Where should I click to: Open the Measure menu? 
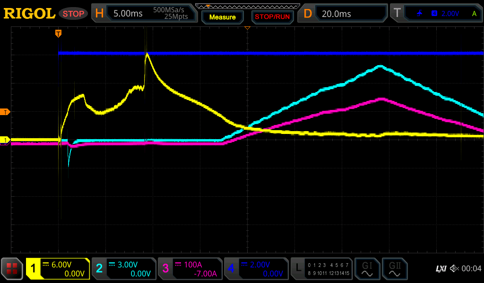(223, 17)
